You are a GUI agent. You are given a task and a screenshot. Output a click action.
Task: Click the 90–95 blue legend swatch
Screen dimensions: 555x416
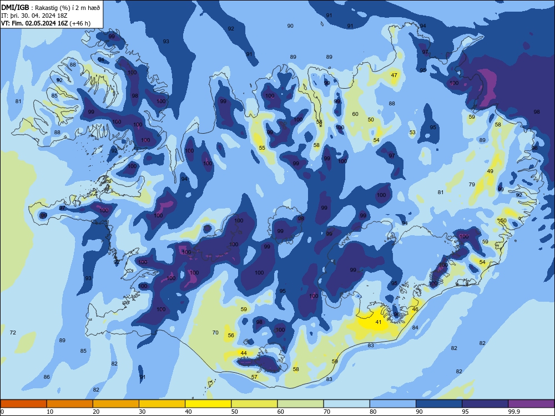439,404
